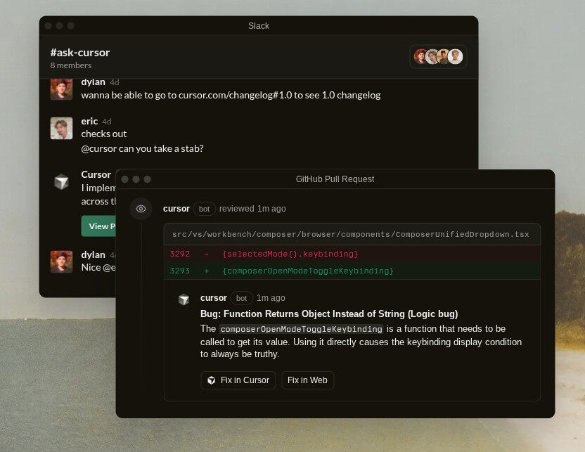Open the ComposerUnifiedDropdown.tsx file path
This screenshot has width=585, height=452.
click(x=351, y=235)
